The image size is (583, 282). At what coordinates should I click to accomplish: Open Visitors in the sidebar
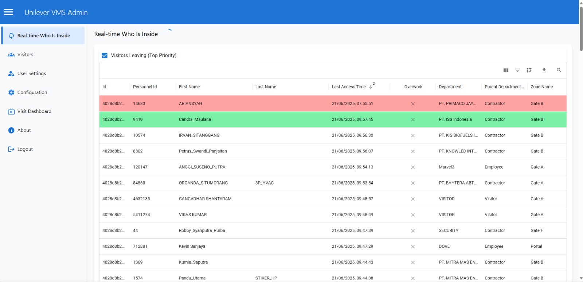click(25, 55)
